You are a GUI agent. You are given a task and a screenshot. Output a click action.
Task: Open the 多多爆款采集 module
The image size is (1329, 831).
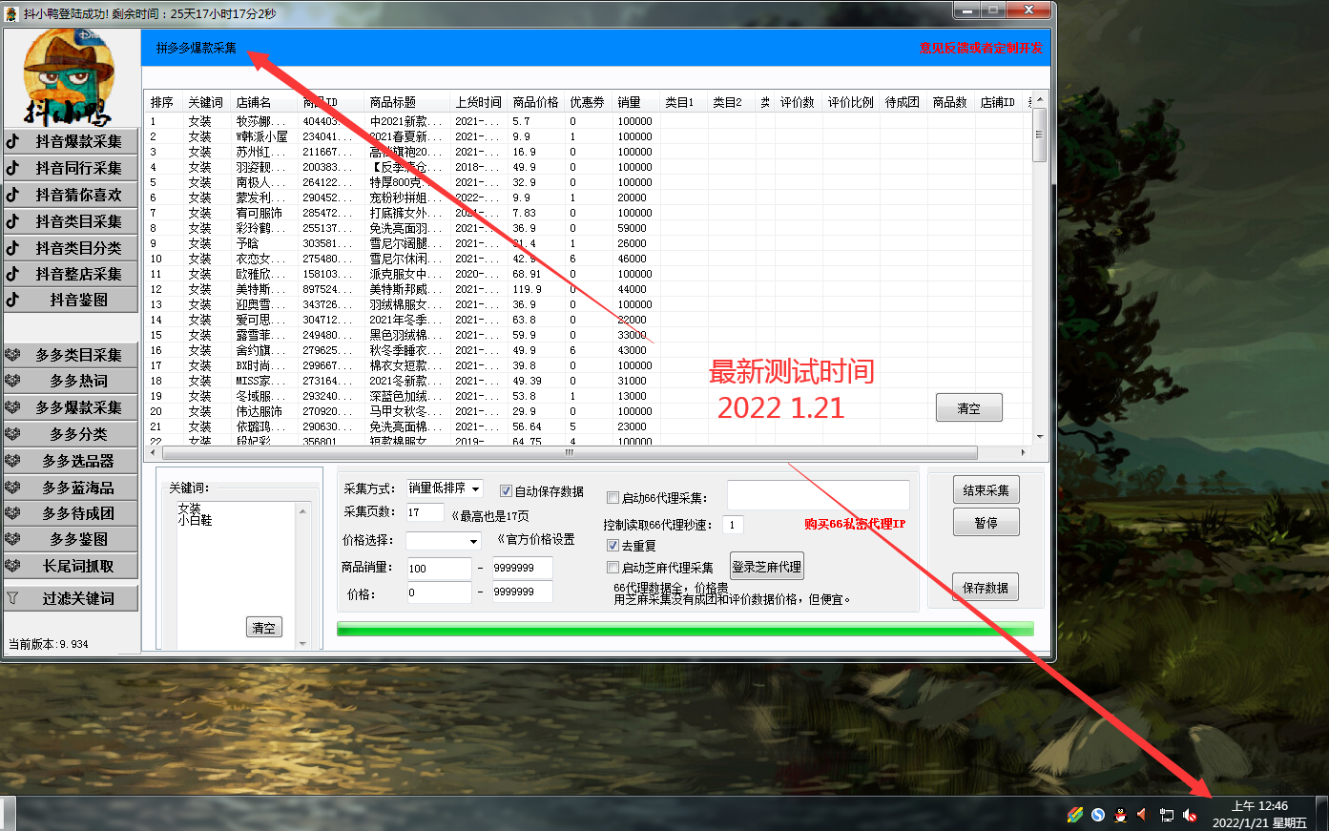coord(71,407)
